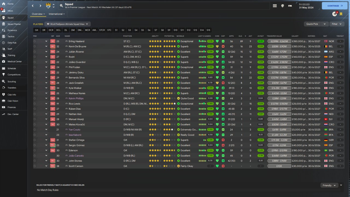The height and width of the screenshot is (197, 350).
Task: Go to the Squad Planner screen
Action: 14,24
